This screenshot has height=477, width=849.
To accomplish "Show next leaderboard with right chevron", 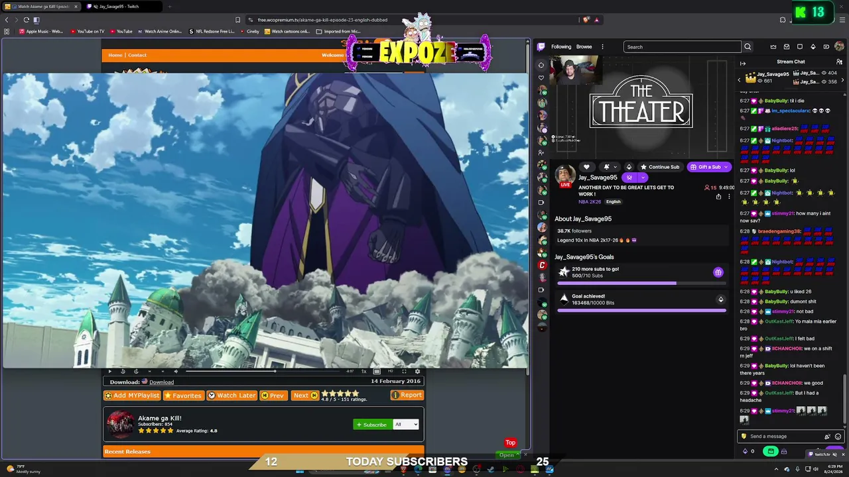I will (x=842, y=80).
